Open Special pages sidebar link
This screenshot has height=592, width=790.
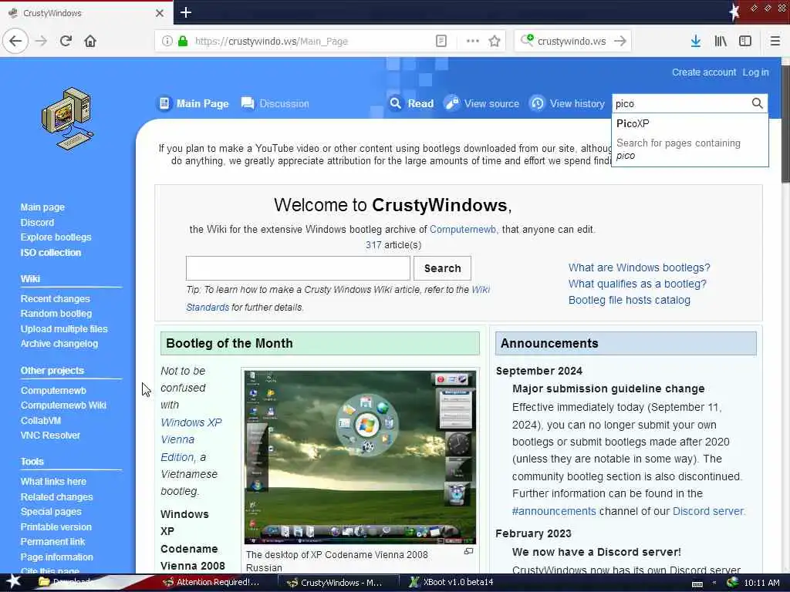pos(51,512)
